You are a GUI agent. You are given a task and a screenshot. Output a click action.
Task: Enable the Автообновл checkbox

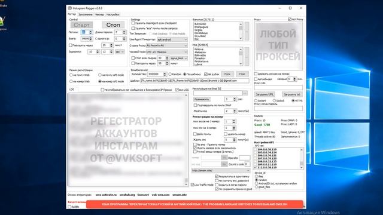point(256,79)
